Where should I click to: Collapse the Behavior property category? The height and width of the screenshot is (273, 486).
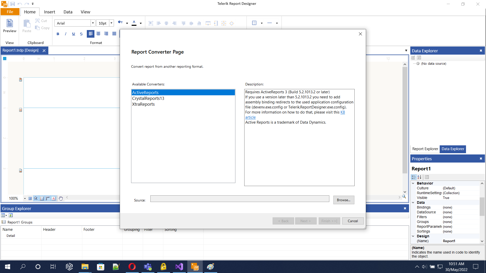(x=413, y=183)
